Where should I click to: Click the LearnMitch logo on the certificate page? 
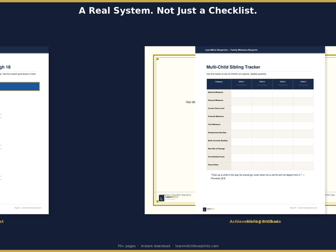tap(169, 198)
